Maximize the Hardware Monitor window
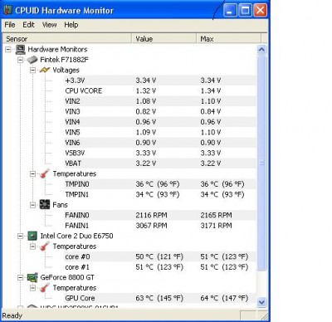 (x=245, y=11)
